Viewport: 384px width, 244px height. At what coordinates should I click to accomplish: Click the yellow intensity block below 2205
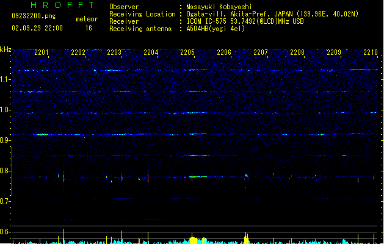pyautogui.click(x=194, y=240)
